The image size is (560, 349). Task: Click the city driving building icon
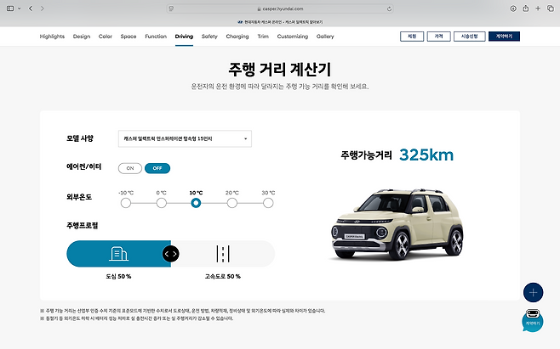(x=118, y=253)
